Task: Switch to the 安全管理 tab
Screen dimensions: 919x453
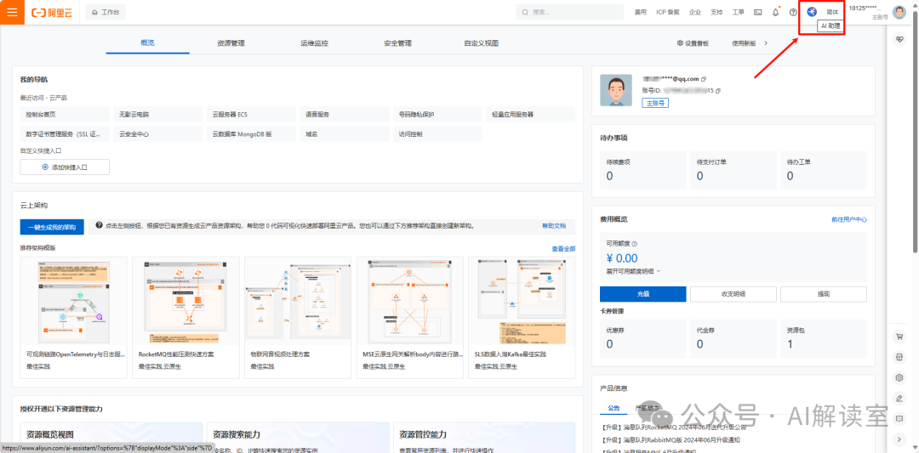Action: coord(397,43)
